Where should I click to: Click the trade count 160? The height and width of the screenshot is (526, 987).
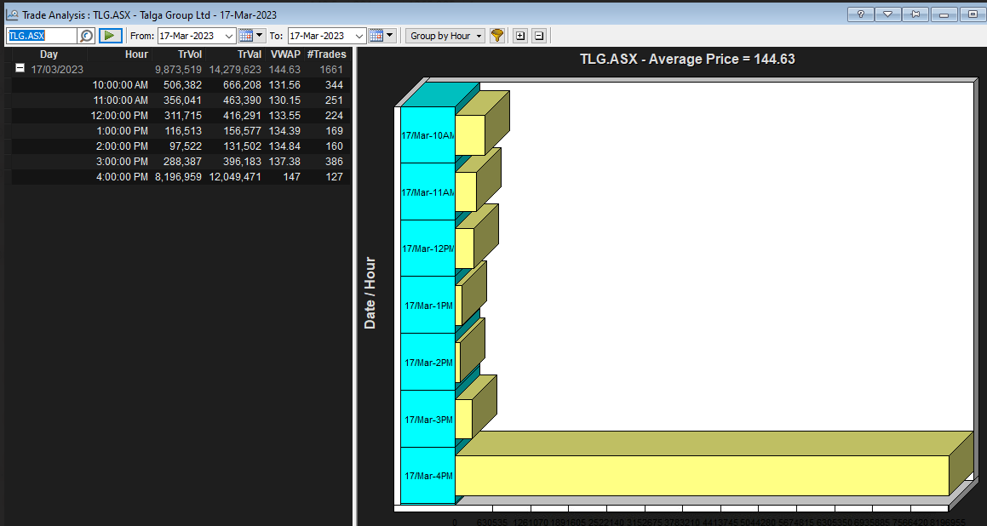[x=334, y=146]
